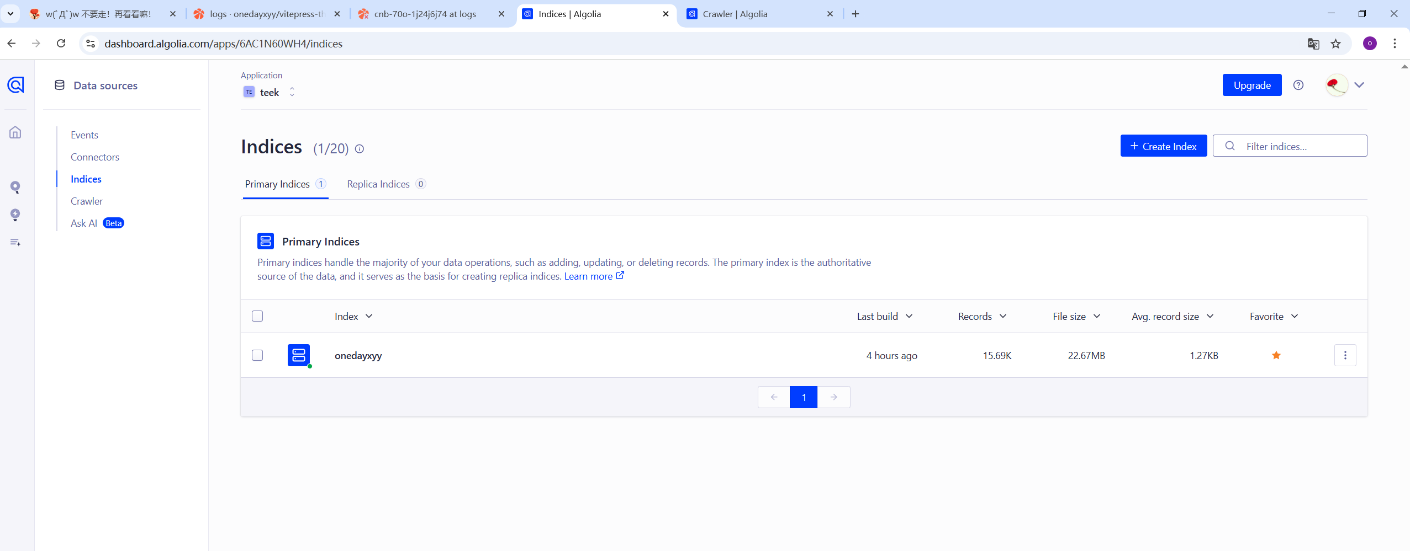The image size is (1410, 551).
Task: Open the list-plus icon in left rail
Action: point(15,242)
